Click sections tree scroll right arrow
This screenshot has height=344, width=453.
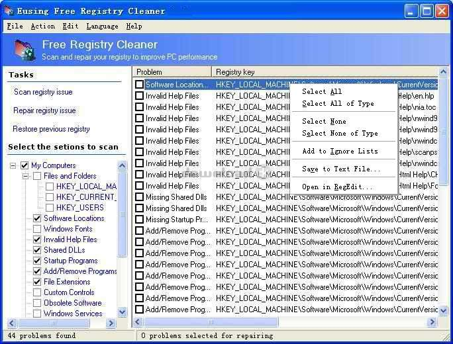click(x=111, y=323)
